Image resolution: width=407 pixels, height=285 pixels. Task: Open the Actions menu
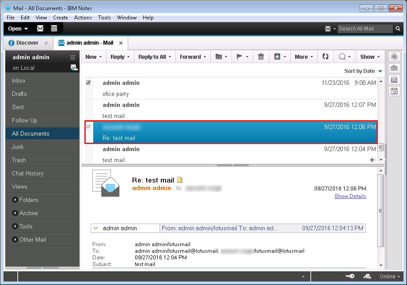83,18
